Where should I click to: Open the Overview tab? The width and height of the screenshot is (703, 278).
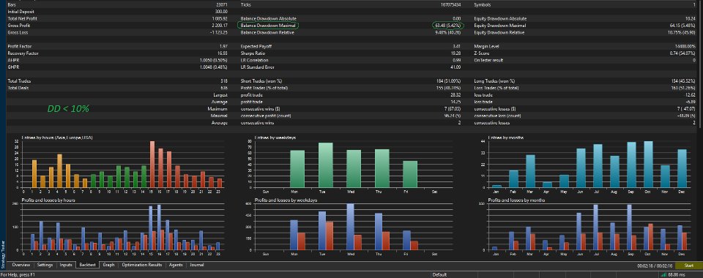click(21, 265)
